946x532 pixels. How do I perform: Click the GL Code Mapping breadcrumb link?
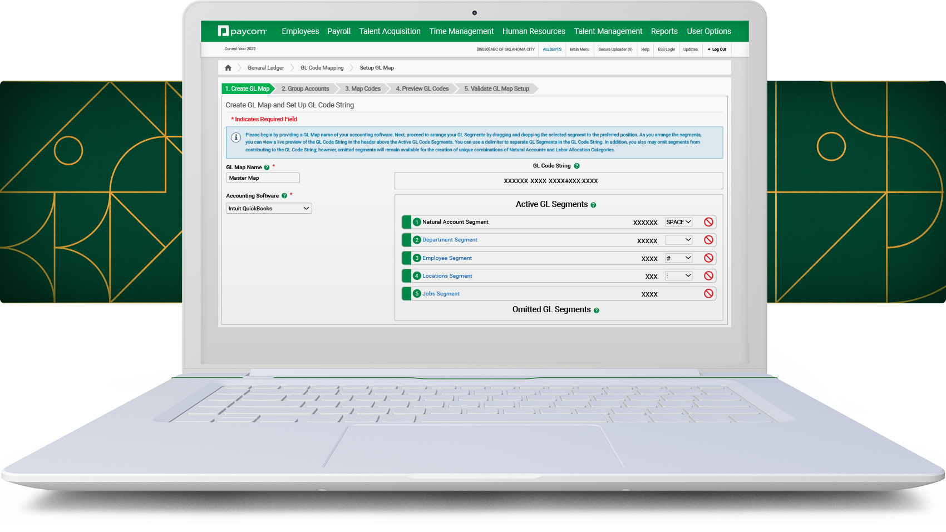[322, 68]
